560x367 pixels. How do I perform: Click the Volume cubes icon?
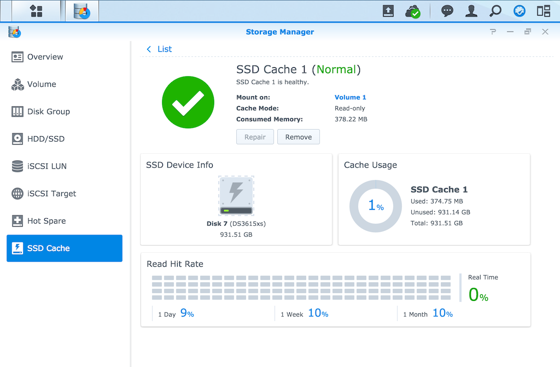pos(17,84)
